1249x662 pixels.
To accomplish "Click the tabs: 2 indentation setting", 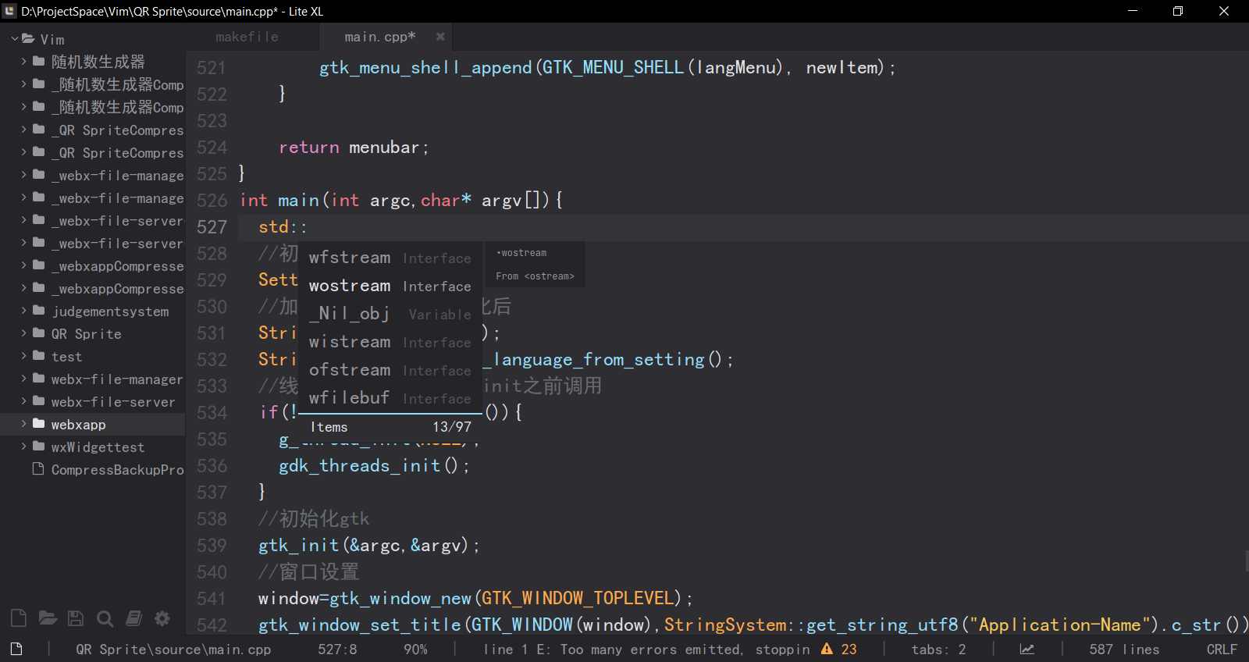I will tap(938, 649).
